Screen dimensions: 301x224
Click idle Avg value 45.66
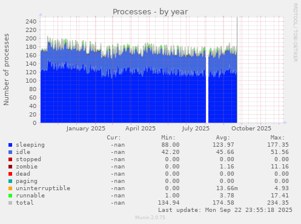coord(225,152)
